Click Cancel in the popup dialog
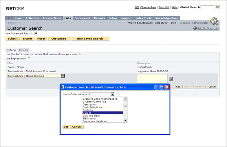This screenshot has width=227, height=147. (x=77, y=127)
